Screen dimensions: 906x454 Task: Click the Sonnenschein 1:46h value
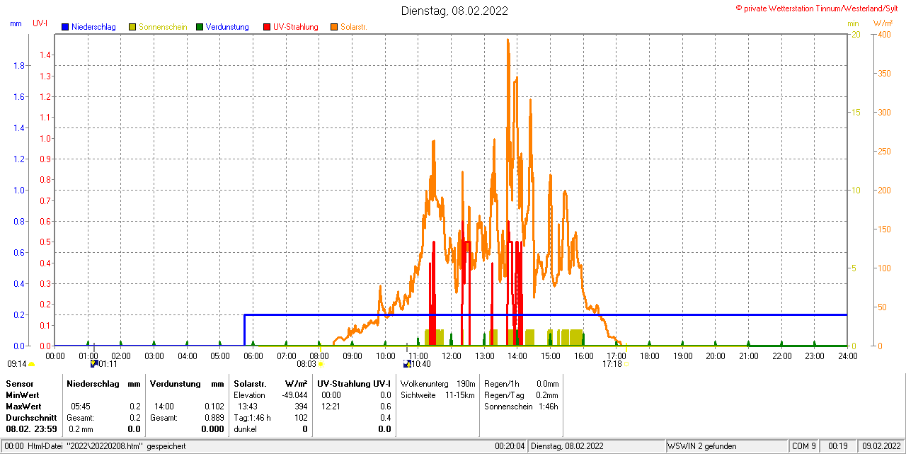(547, 407)
